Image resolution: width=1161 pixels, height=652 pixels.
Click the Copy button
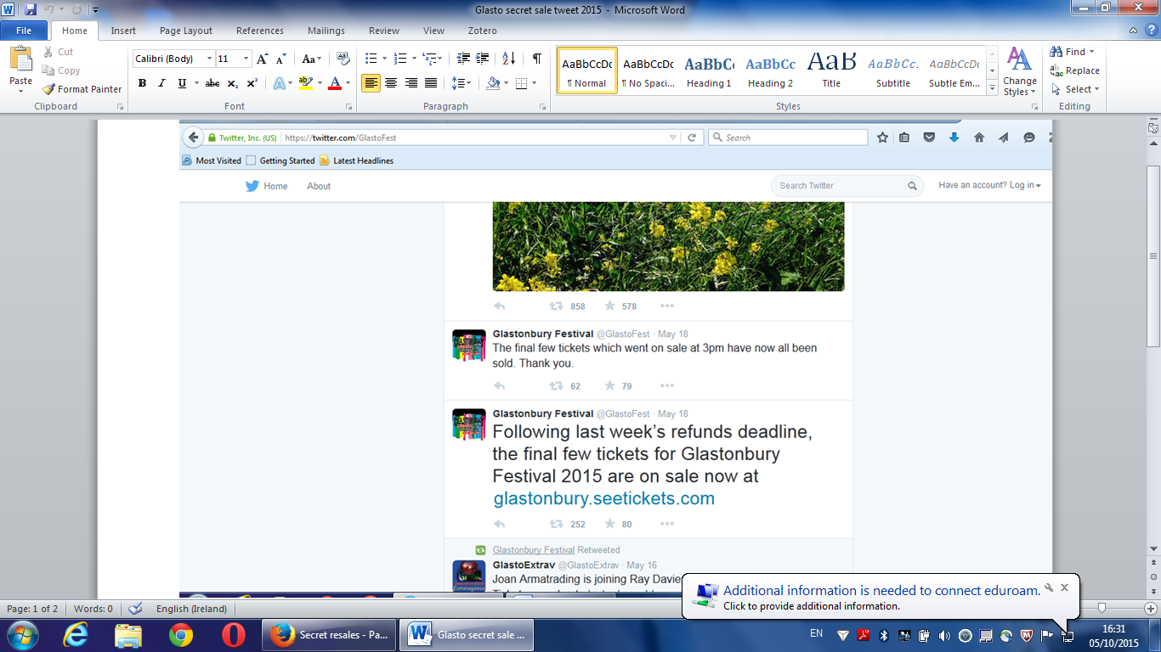[61, 70]
